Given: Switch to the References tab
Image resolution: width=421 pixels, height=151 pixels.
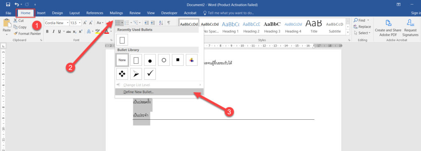Looking at the screenshot, I should (95, 13).
